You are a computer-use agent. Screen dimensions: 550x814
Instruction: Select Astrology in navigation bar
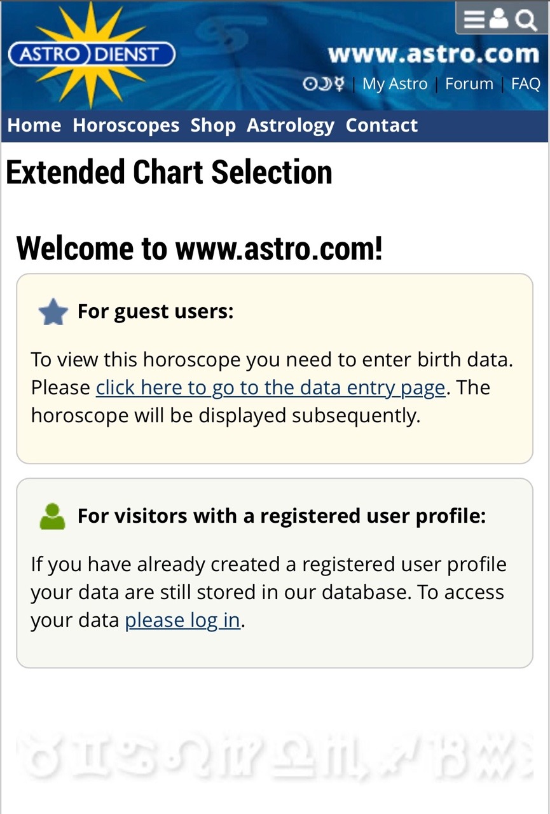click(x=291, y=126)
